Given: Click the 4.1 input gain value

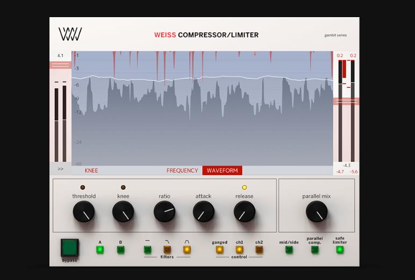Looking at the screenshot, I should (x=60, y=56).
